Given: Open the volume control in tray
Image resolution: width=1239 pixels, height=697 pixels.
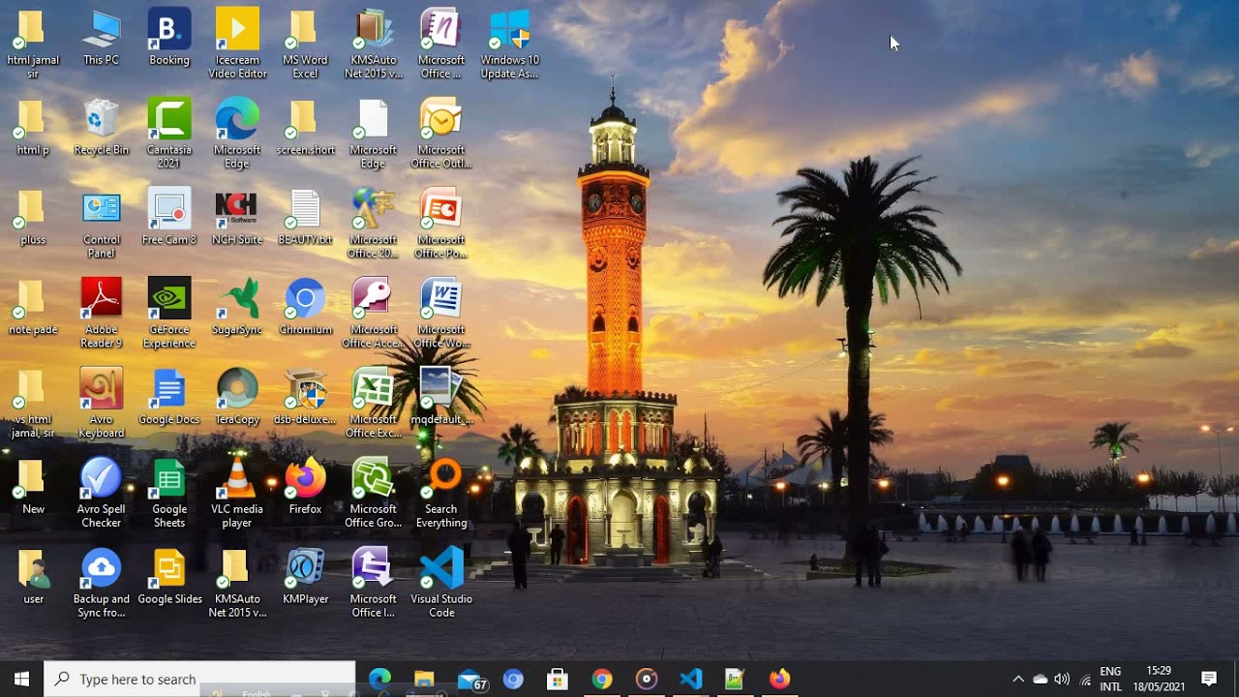Looking at the screenshot, I should pyautogui.click(x=1062, y=679).
